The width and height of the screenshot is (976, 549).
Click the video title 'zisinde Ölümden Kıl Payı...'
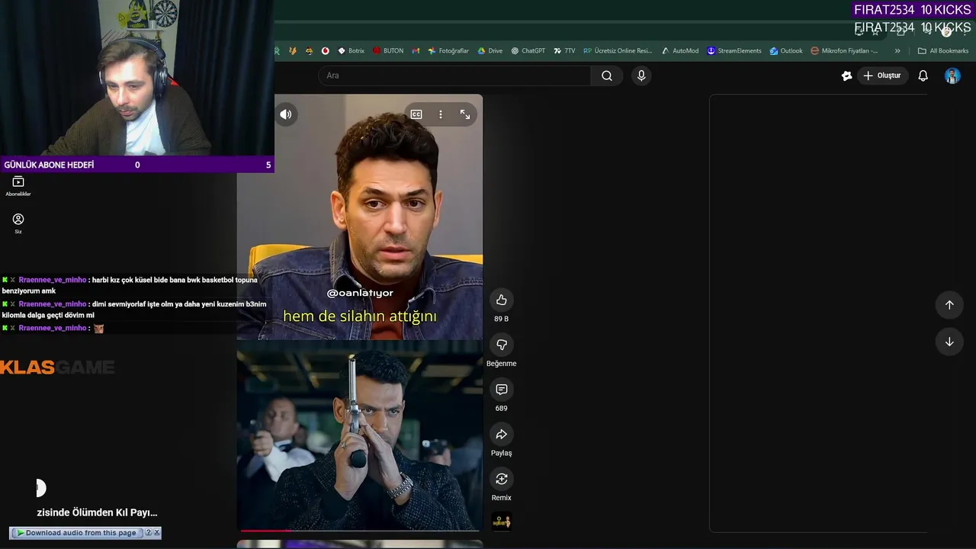[97, 512]
